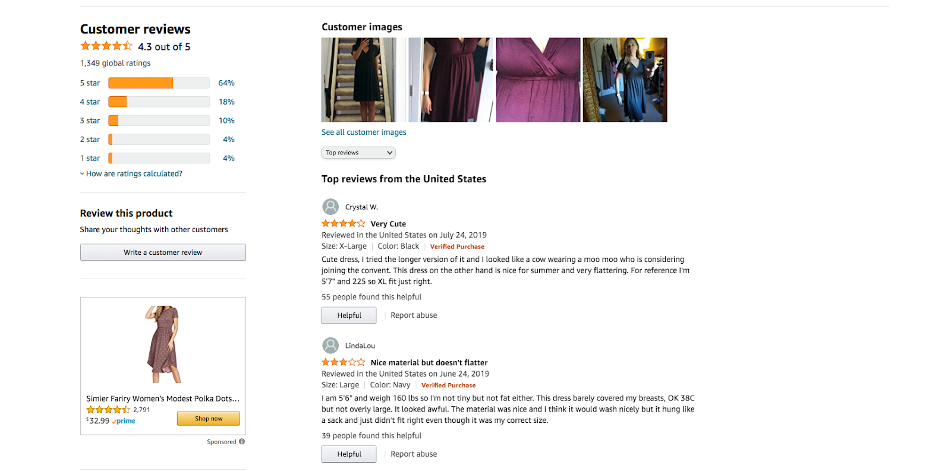This screenshot has height=471, width=951.
Task: Open the Top reviews sort dropdown
Action: tap(358, 153)
